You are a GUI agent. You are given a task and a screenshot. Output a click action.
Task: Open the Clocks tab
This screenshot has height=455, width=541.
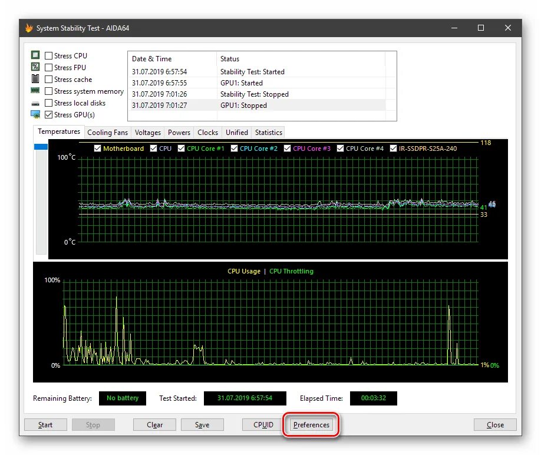click(207, 133)
